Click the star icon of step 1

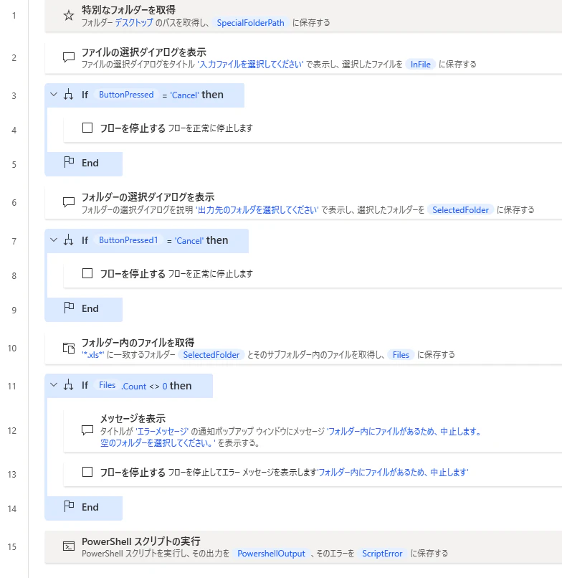pyautogui.click(x=69, y=16)
